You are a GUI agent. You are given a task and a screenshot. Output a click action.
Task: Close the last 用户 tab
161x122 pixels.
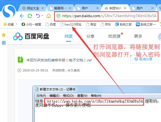[152, 8]
